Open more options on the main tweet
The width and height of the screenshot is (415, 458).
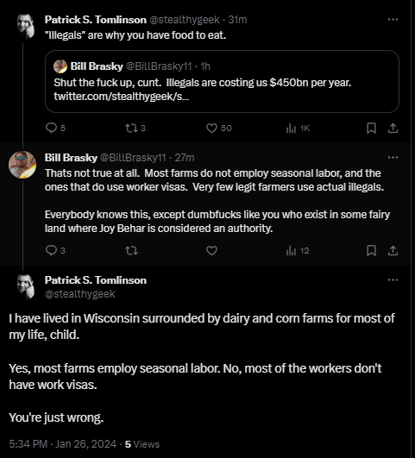[x=393, y=279]
